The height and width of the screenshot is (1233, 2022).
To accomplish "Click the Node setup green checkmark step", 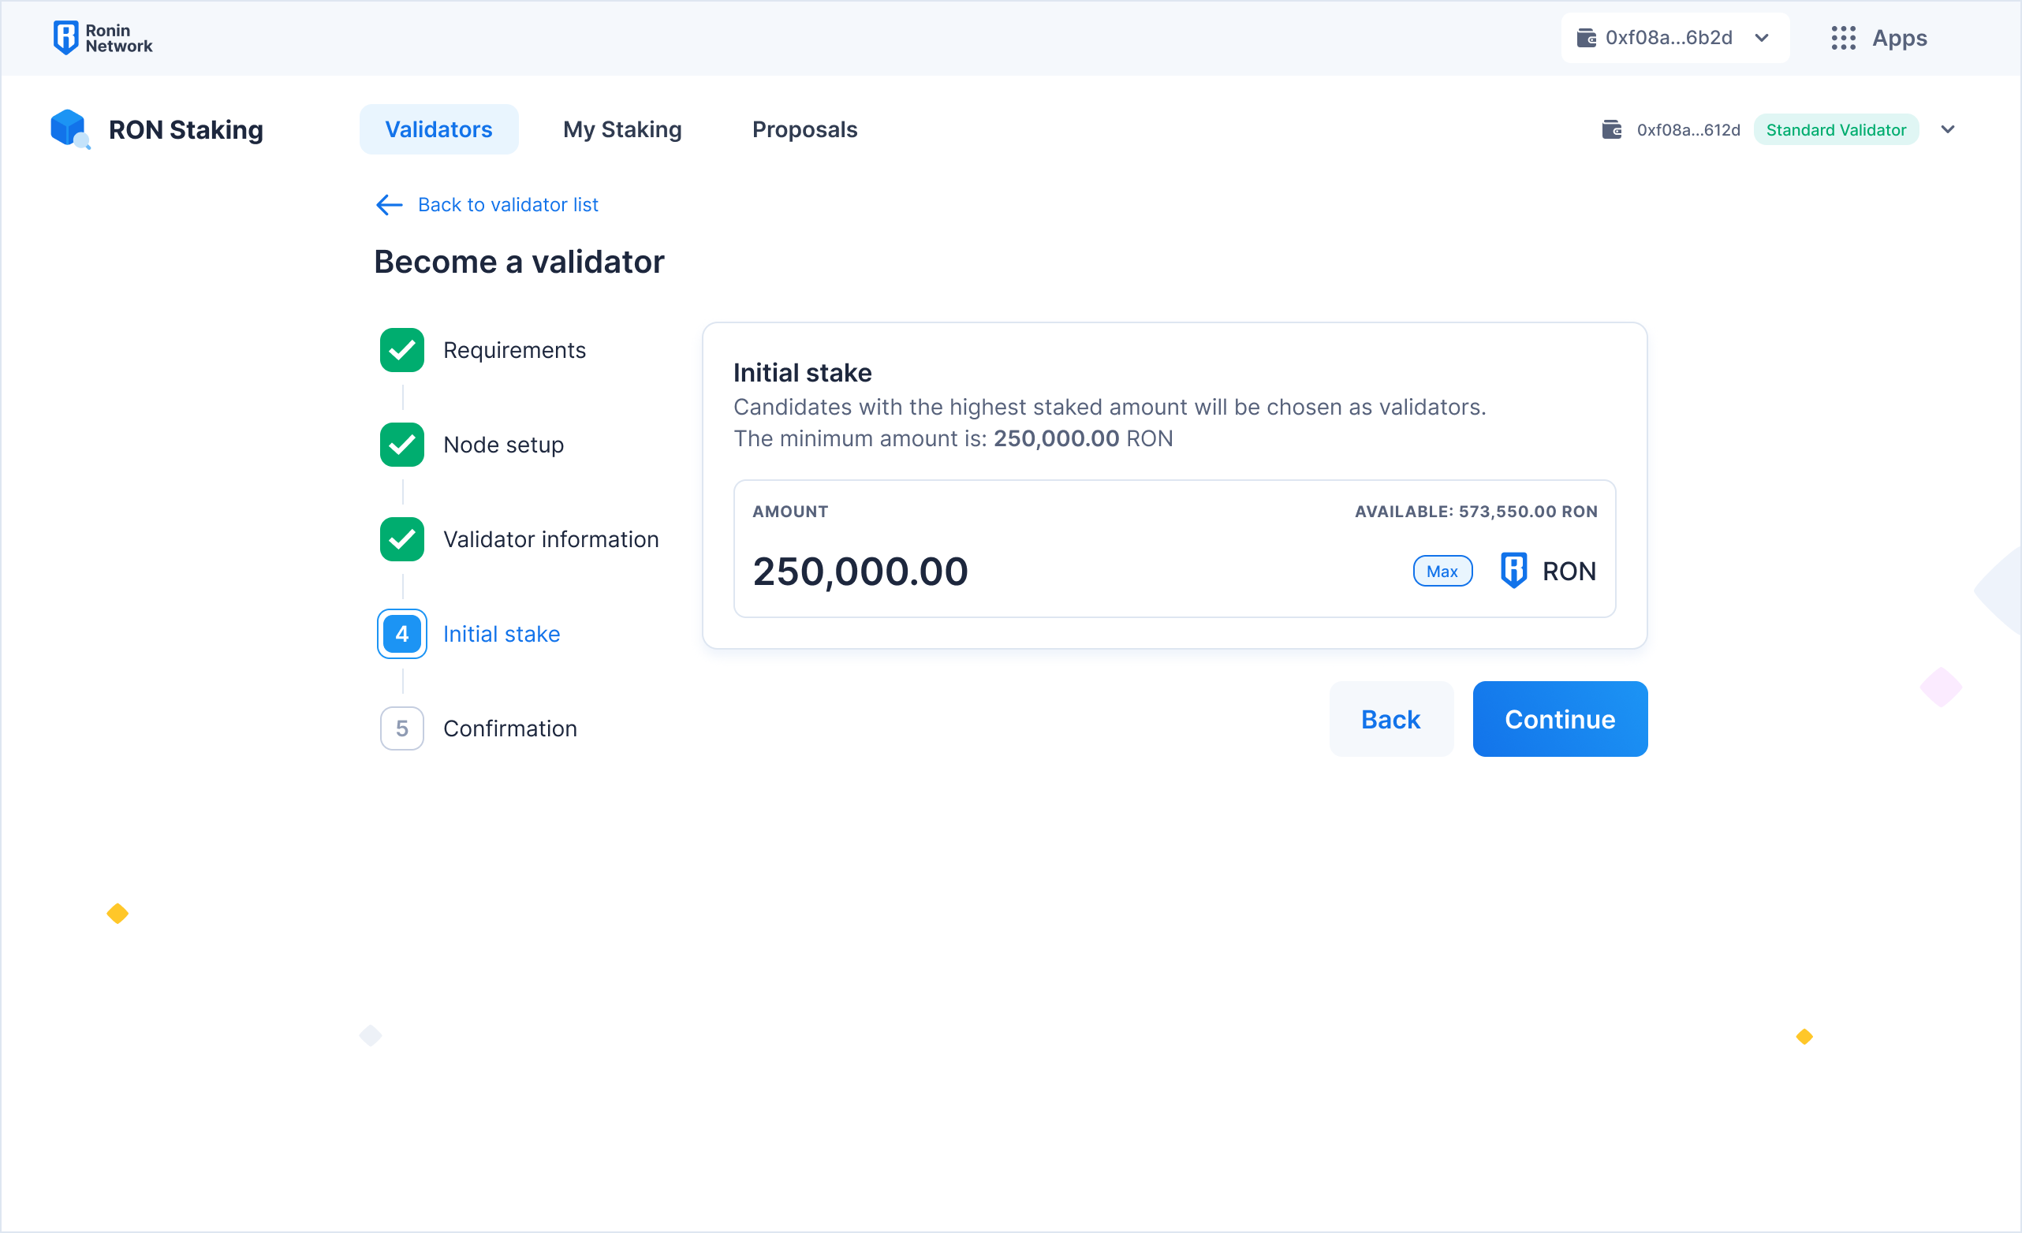I will 402,445.
